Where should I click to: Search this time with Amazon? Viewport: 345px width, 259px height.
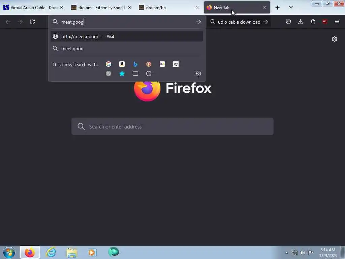tap(122, 64)
